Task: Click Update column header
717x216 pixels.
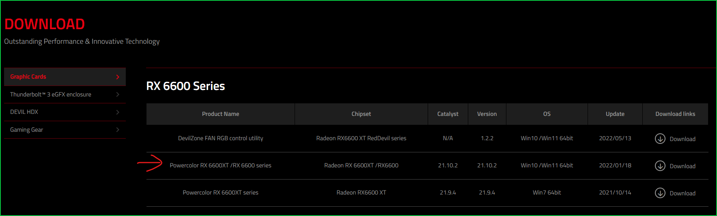Action: click(615, 114)
